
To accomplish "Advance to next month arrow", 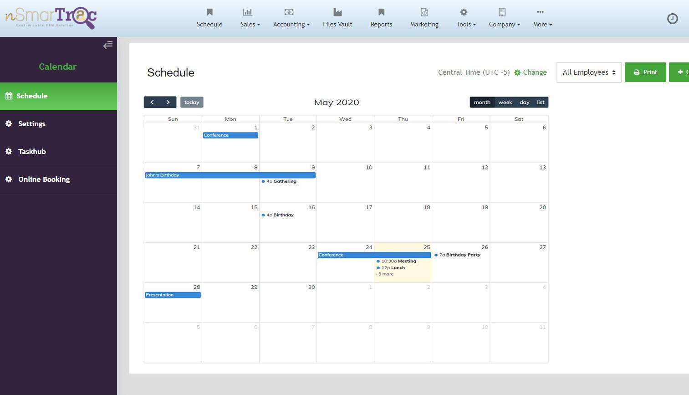I will coord(168,103).
